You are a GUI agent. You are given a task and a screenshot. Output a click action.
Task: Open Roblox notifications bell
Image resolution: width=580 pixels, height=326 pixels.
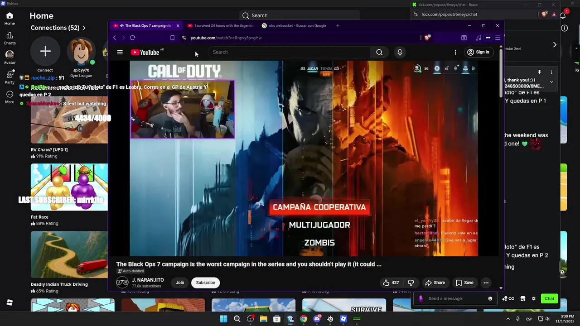click(562, 15)
